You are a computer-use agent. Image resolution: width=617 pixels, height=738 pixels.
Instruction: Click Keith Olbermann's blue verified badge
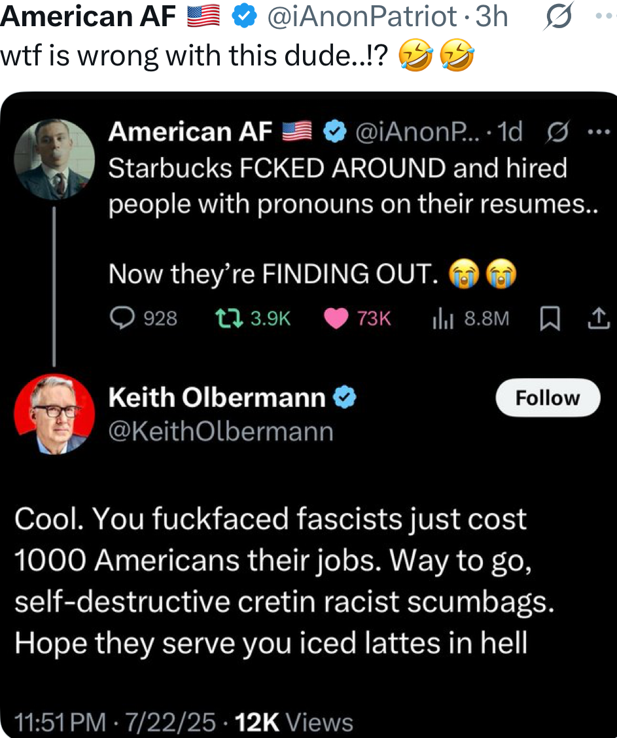[x=345, y=397]
